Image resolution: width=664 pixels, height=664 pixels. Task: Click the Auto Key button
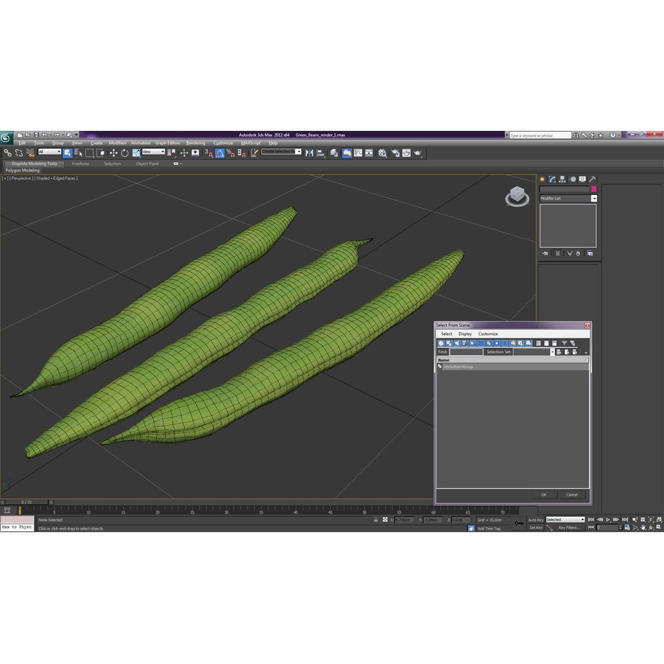pyautogui.click(x=536, y=520)
